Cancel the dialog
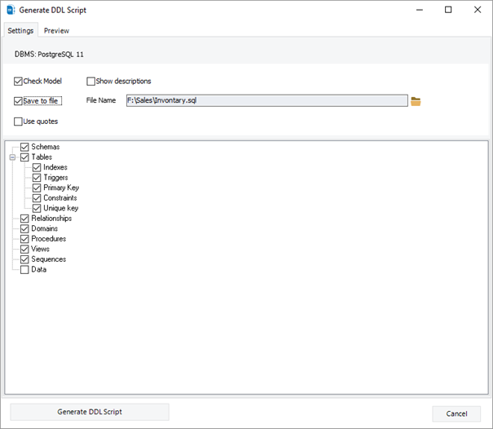The height and width of the screenshot is (429, 493). (461, 413)
